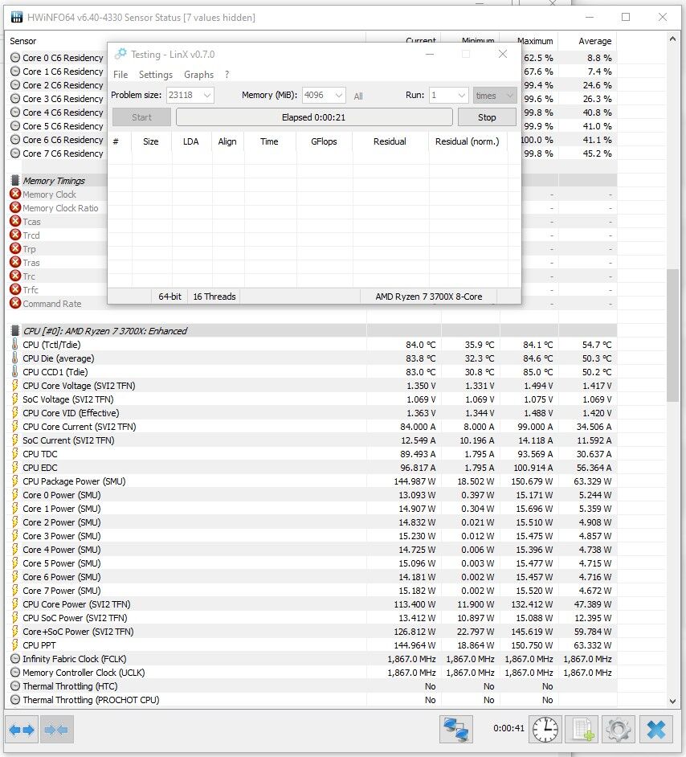686x757 pixels.
Task: Click the HWiNFO64 title bar app icon
Action: click(16, 18)
